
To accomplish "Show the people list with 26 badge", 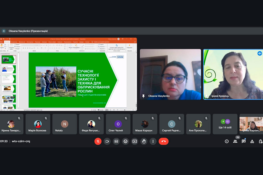I will [x=235, y=141].
